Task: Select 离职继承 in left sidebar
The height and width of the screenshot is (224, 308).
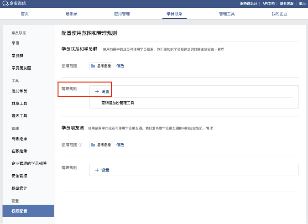Action: coord(19,139)
